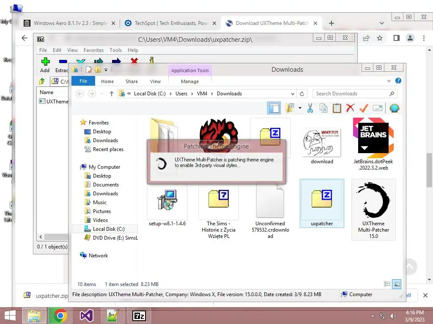Click the Cut scissors icon in Explorer toolbar
This screenshot has width=433, height=324.
310,108
